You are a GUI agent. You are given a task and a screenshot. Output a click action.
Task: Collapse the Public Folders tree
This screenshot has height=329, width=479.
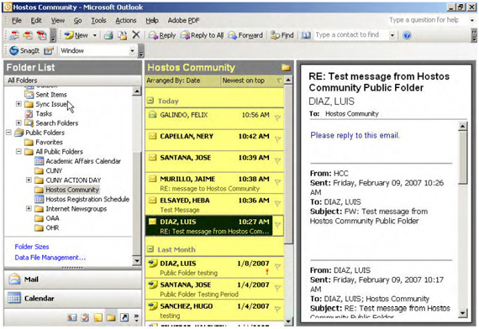coord(8,132)
